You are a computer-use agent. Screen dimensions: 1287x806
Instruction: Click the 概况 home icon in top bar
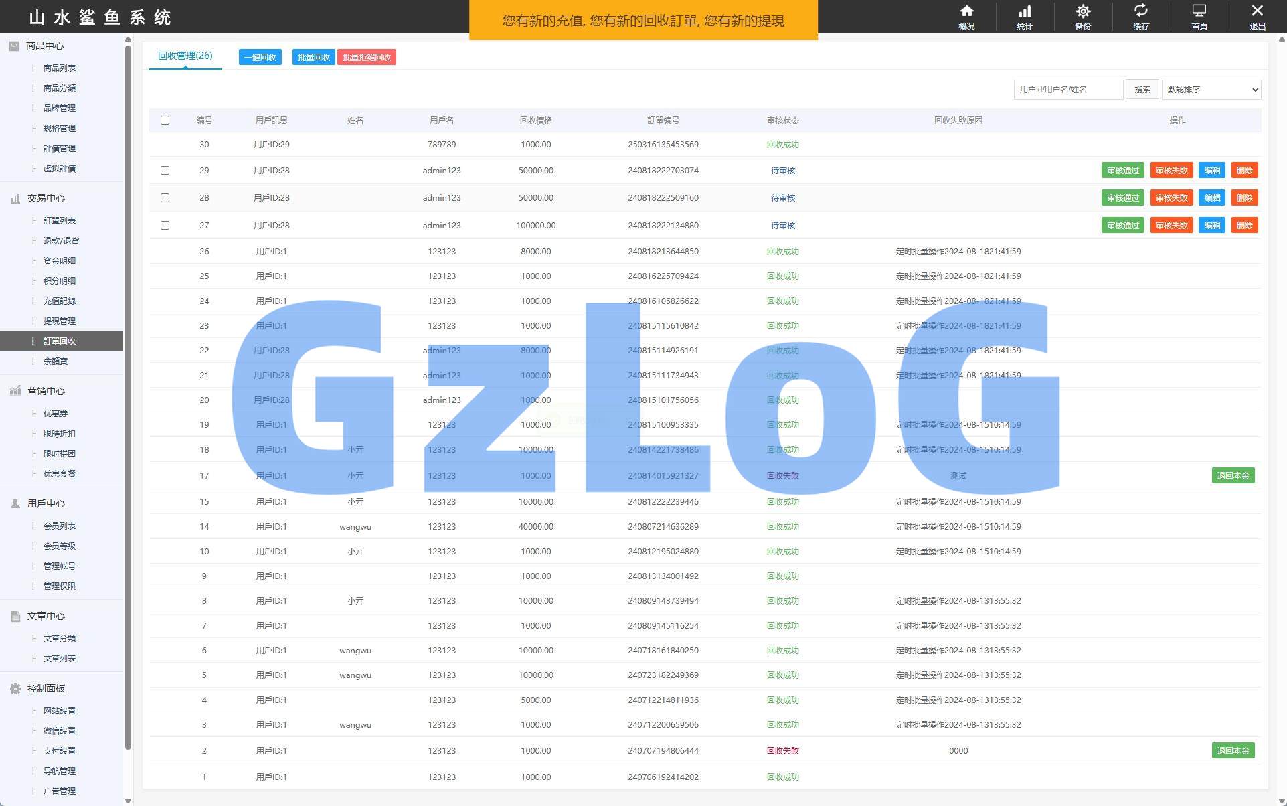[x=966, y=11]
